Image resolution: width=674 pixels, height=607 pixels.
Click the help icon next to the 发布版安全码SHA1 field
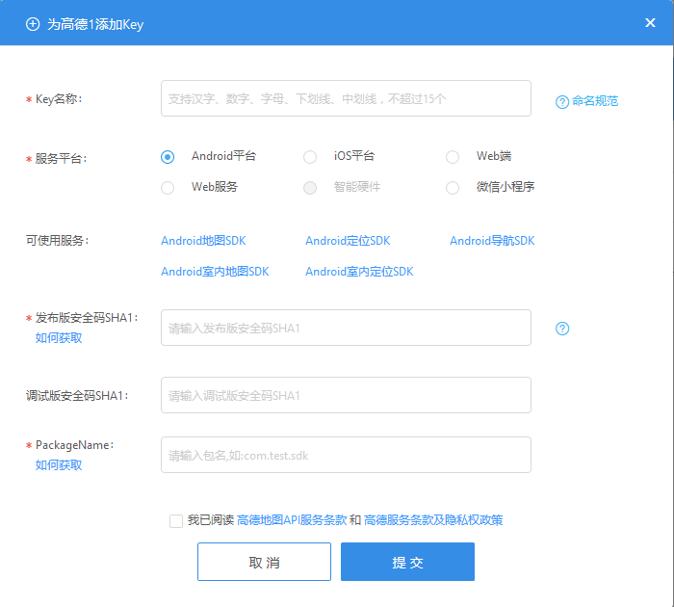pos(562,329)
